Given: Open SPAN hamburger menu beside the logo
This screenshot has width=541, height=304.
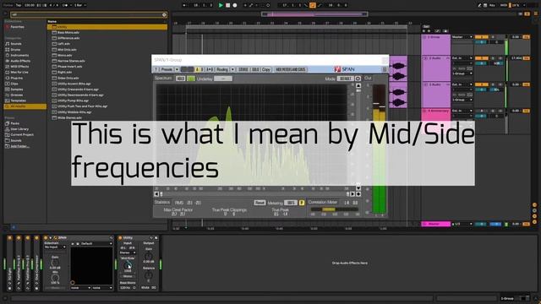Looking at the screenshot, I should pos(384,69).
